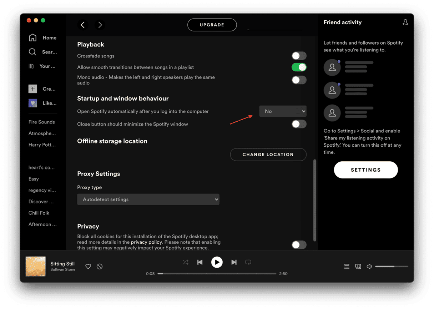Image resolution: width=434 pixels, height=309 pixels.
Task: Click the Sitting Still album artwork
Action: pos(36,267)
